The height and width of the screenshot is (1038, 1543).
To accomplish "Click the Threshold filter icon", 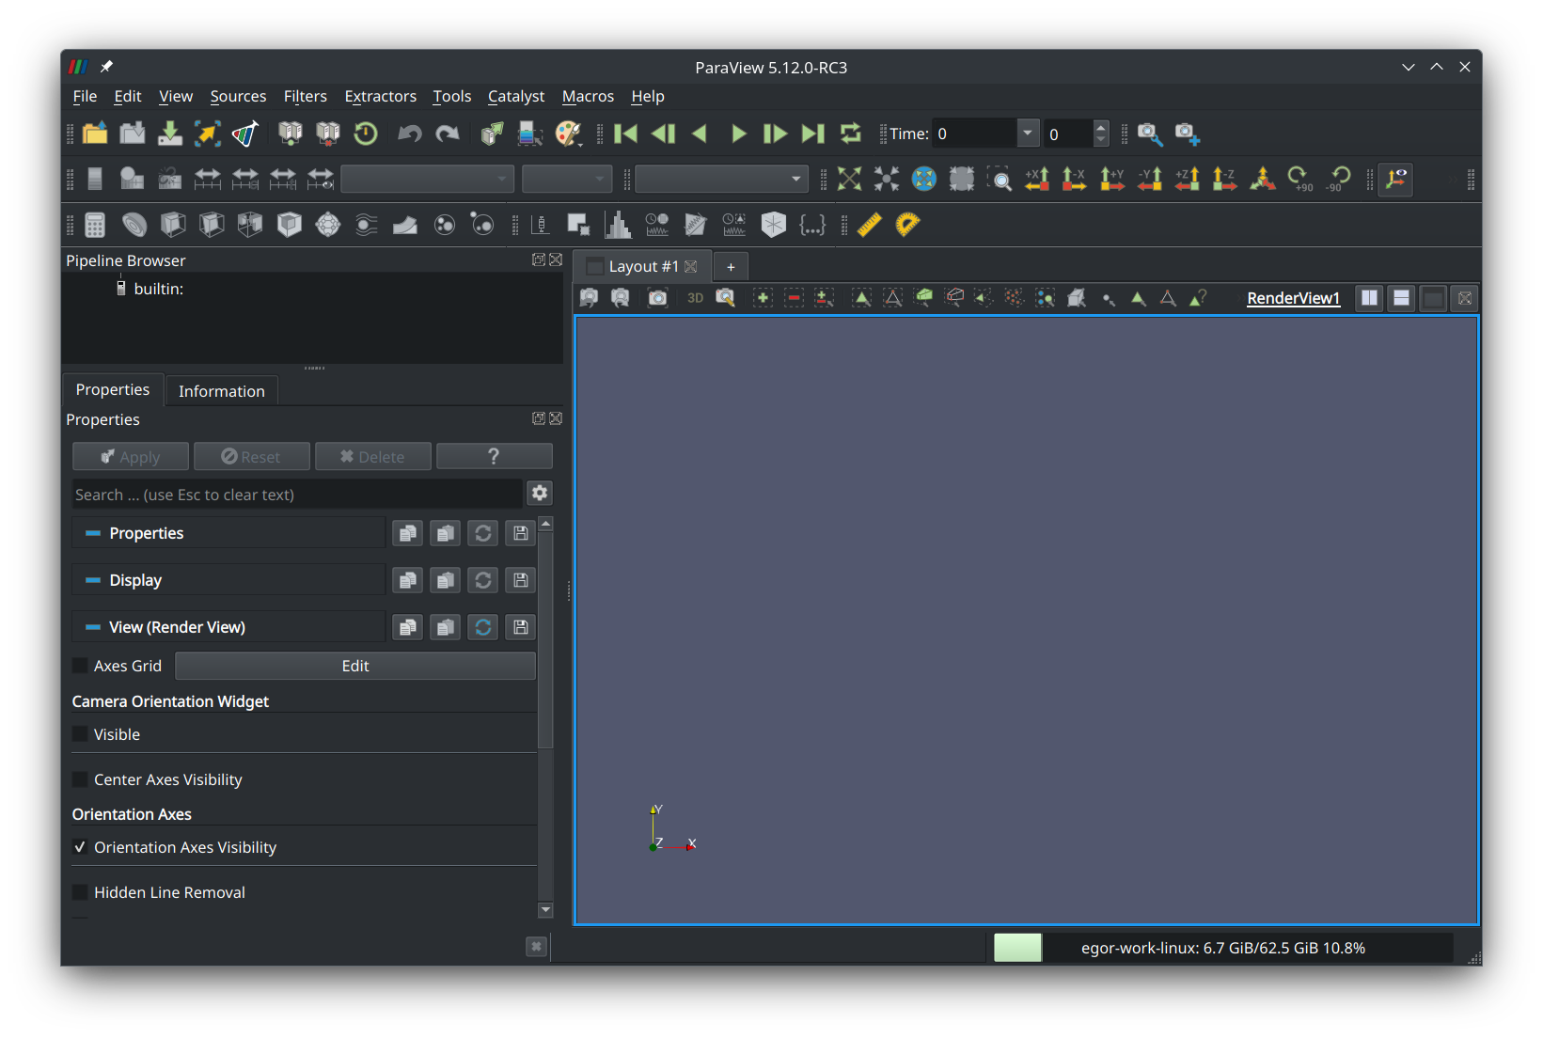I will (250, 225).
